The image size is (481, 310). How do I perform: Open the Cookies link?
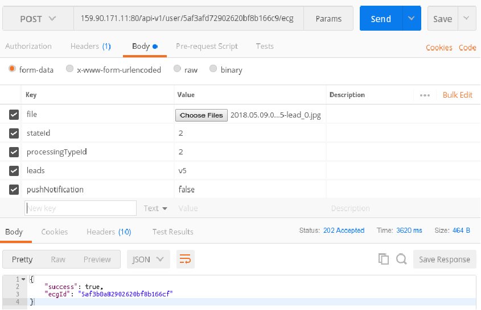[x=439, y=48]
